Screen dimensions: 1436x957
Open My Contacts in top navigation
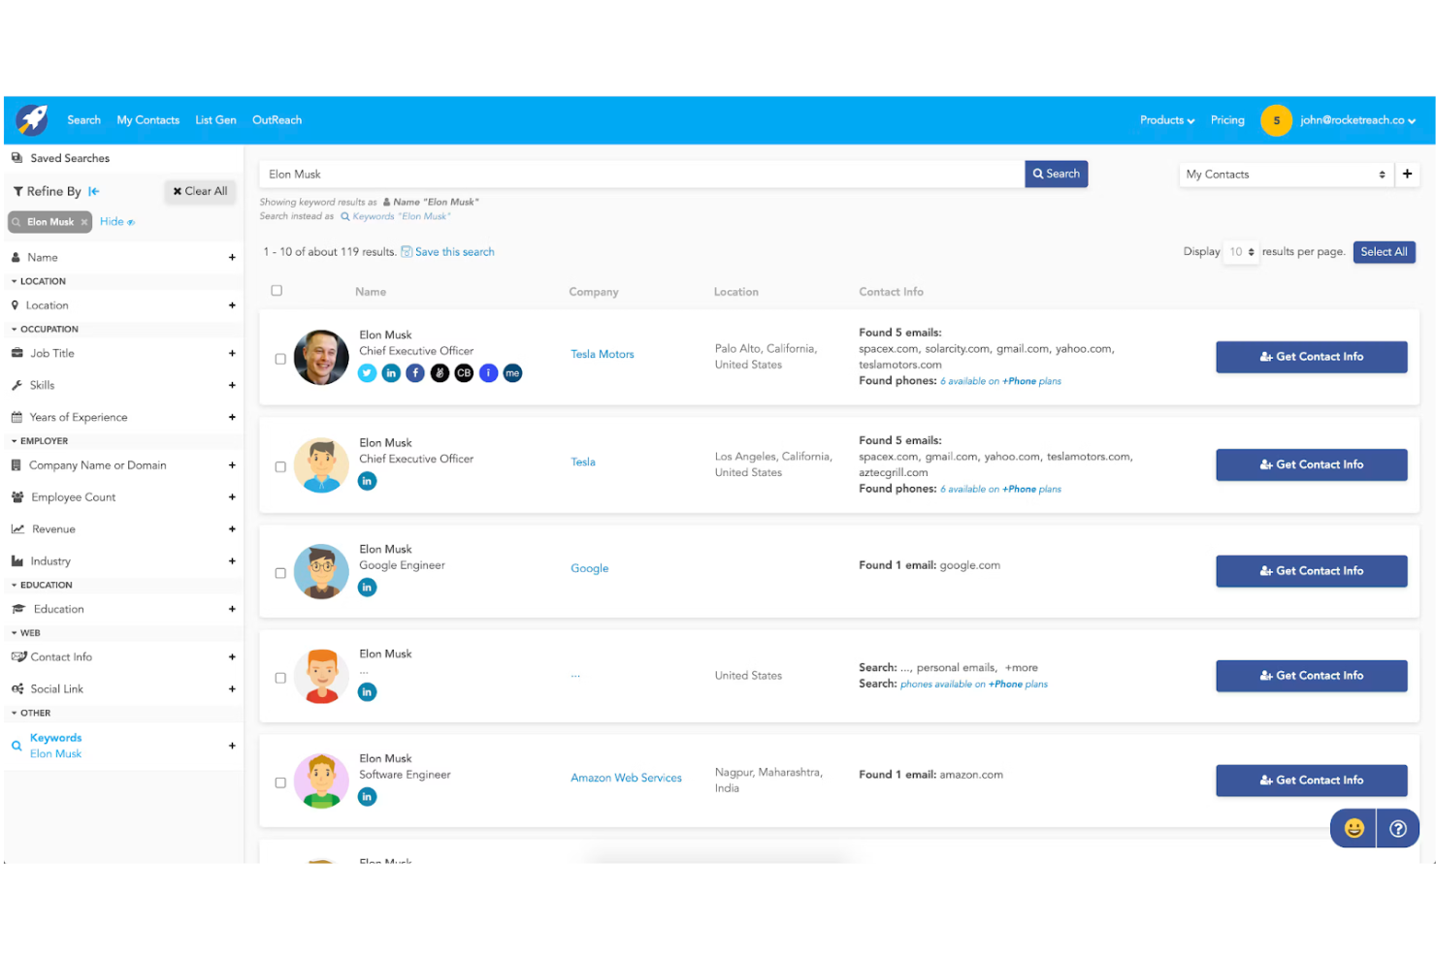pos(148,120)
